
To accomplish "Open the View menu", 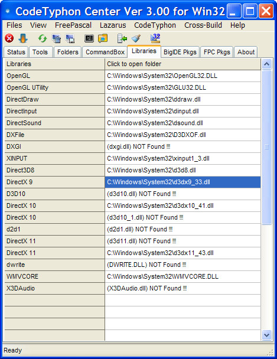I will (38, 25).
